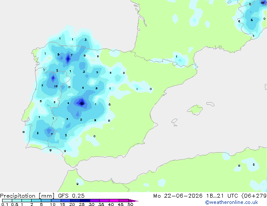The image size is (267, 206).
Task: Click the Ibiza island outline
Action: (x=174, y=121)
